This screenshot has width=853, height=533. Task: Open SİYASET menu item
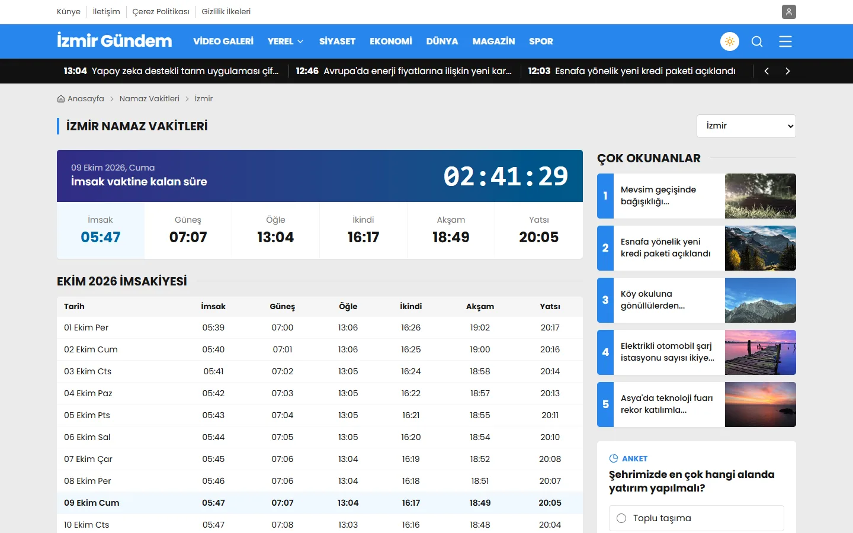337,41
